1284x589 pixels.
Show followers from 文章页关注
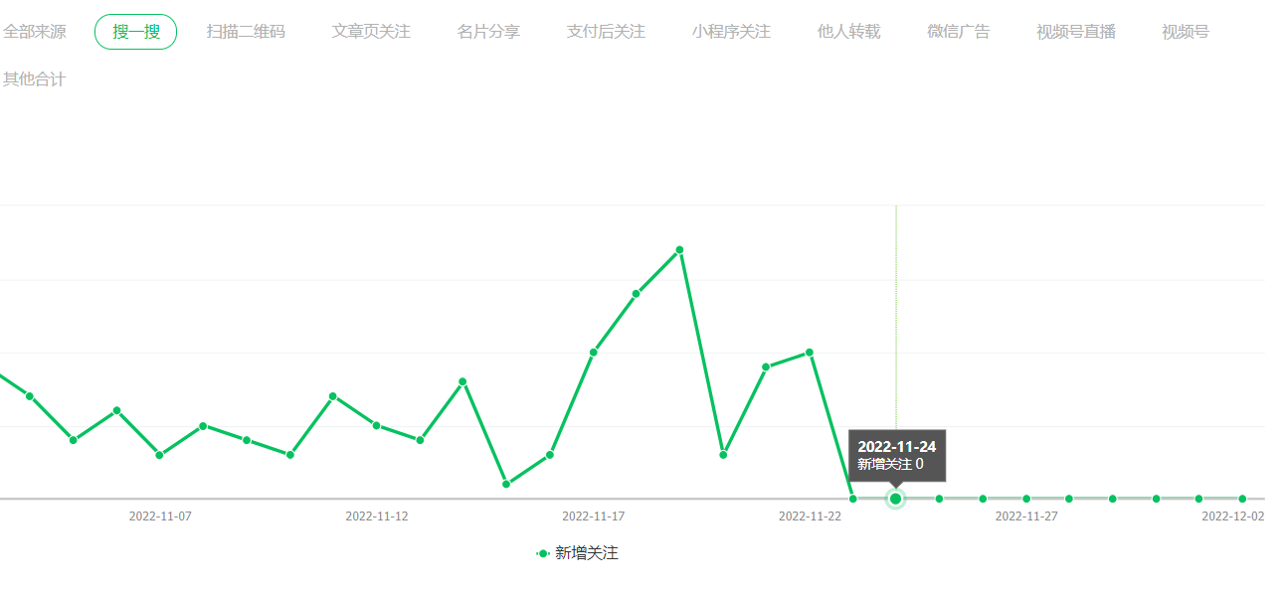point(371,32)
